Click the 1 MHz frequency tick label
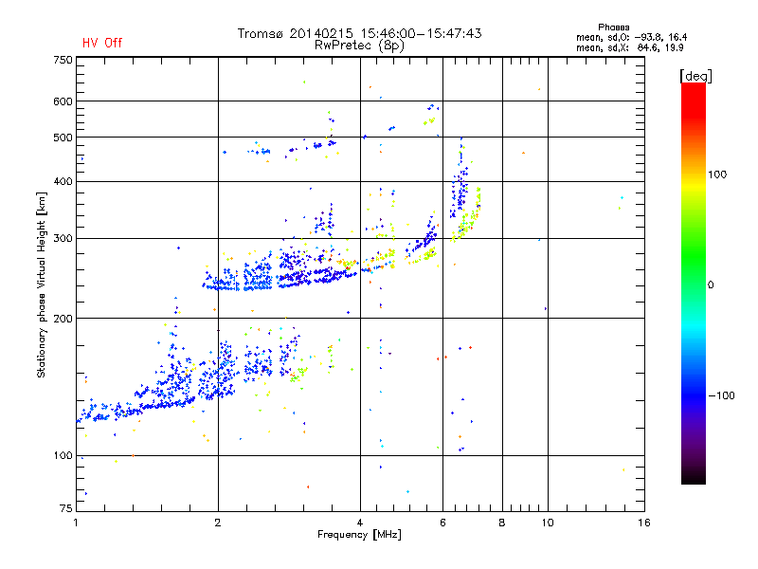This screenshot has height=569, width=758. click(76, 523)
